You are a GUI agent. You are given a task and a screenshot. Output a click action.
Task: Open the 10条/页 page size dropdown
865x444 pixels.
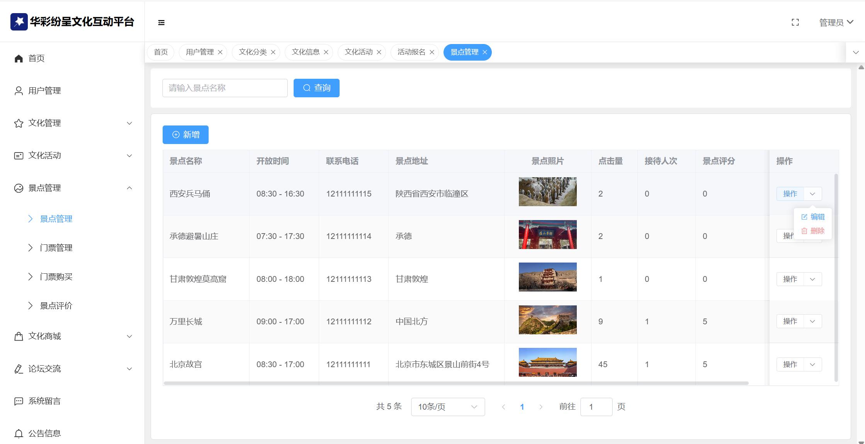tap(448, 407)
